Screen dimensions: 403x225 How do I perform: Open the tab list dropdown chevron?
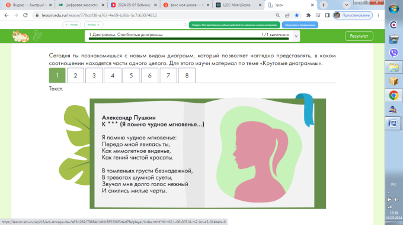tap(347, 5)
